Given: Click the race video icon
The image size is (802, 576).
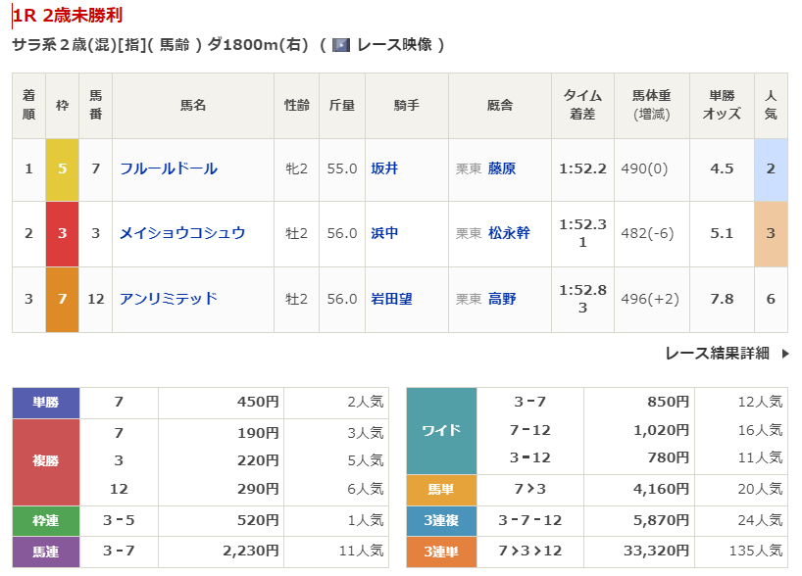Looking at the screenshot, I should coord(341,45).
